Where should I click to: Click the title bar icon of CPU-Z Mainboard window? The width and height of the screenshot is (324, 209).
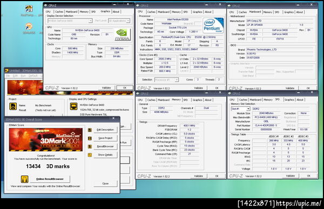click(229, 6)
